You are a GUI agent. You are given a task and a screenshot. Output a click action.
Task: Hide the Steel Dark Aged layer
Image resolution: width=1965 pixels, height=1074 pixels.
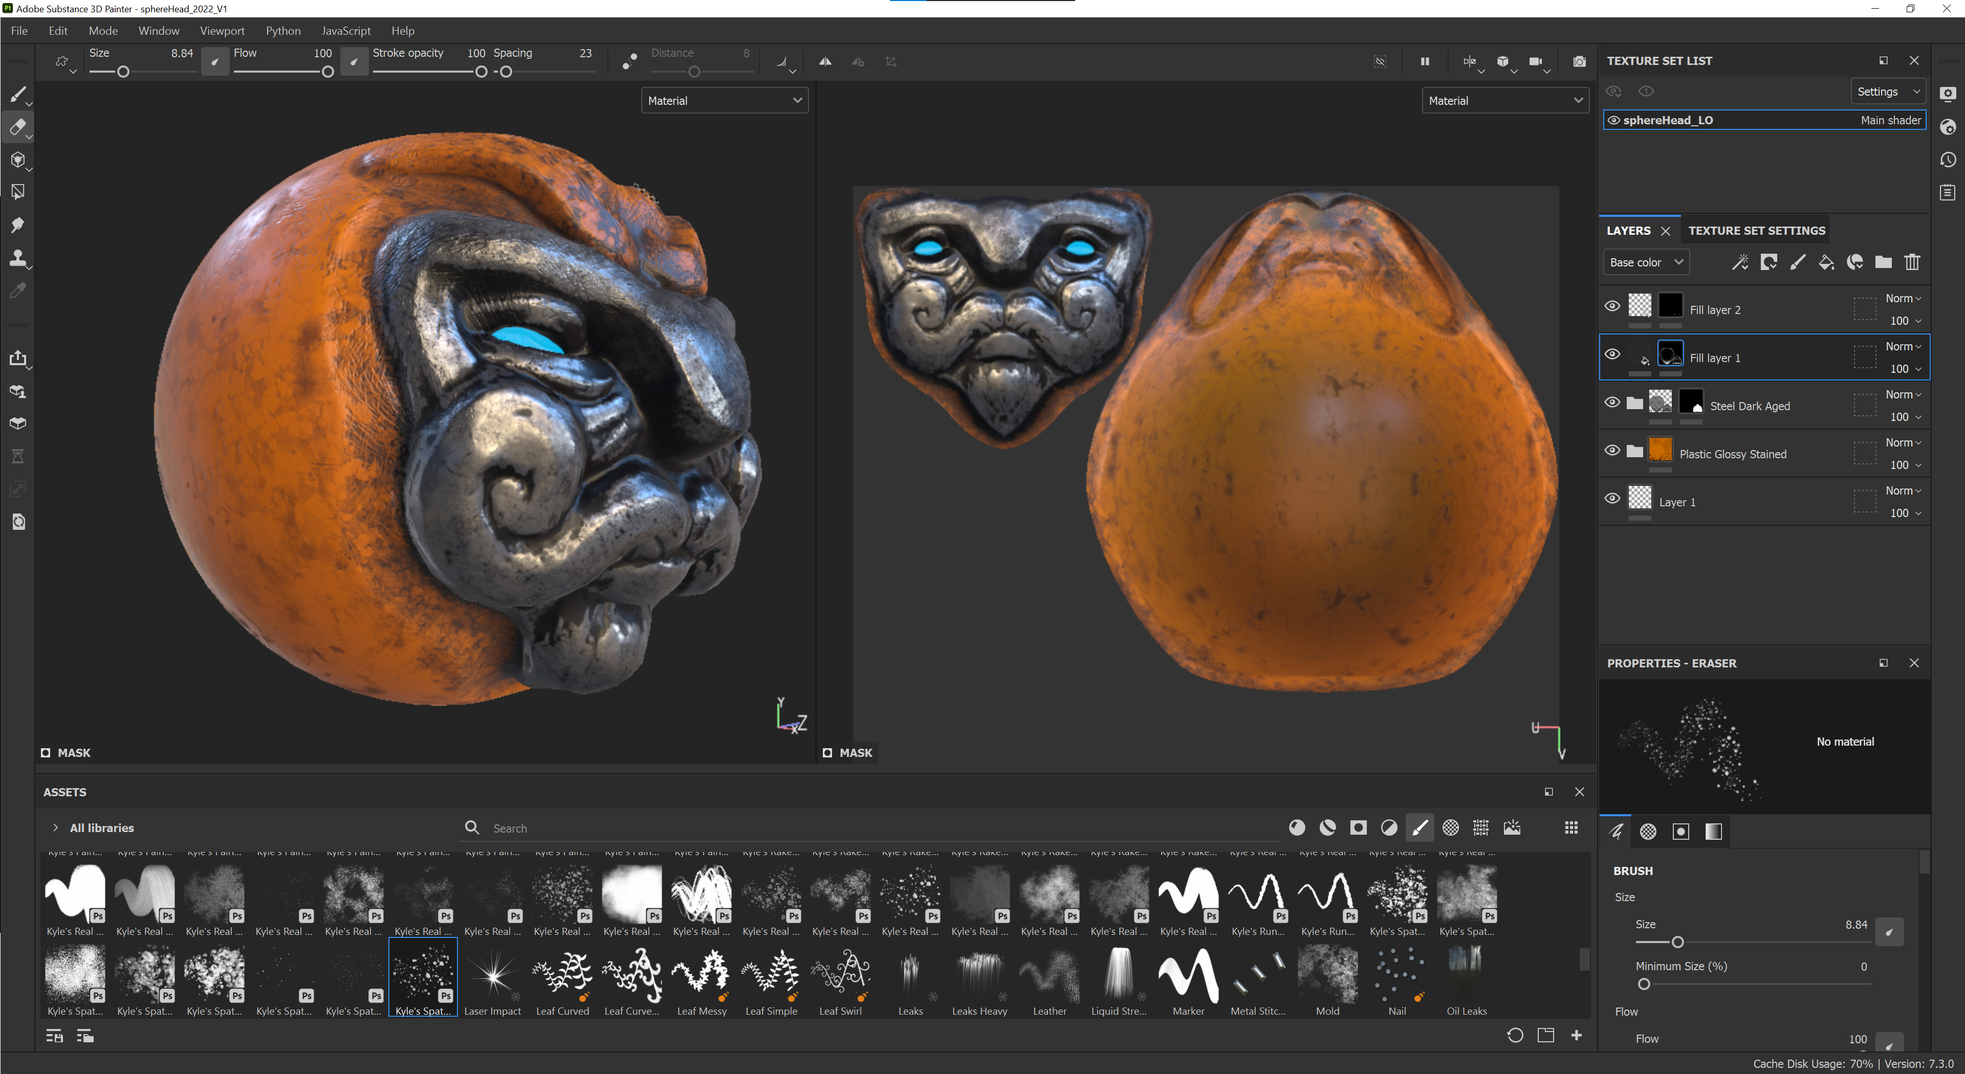coord(1612,402)
